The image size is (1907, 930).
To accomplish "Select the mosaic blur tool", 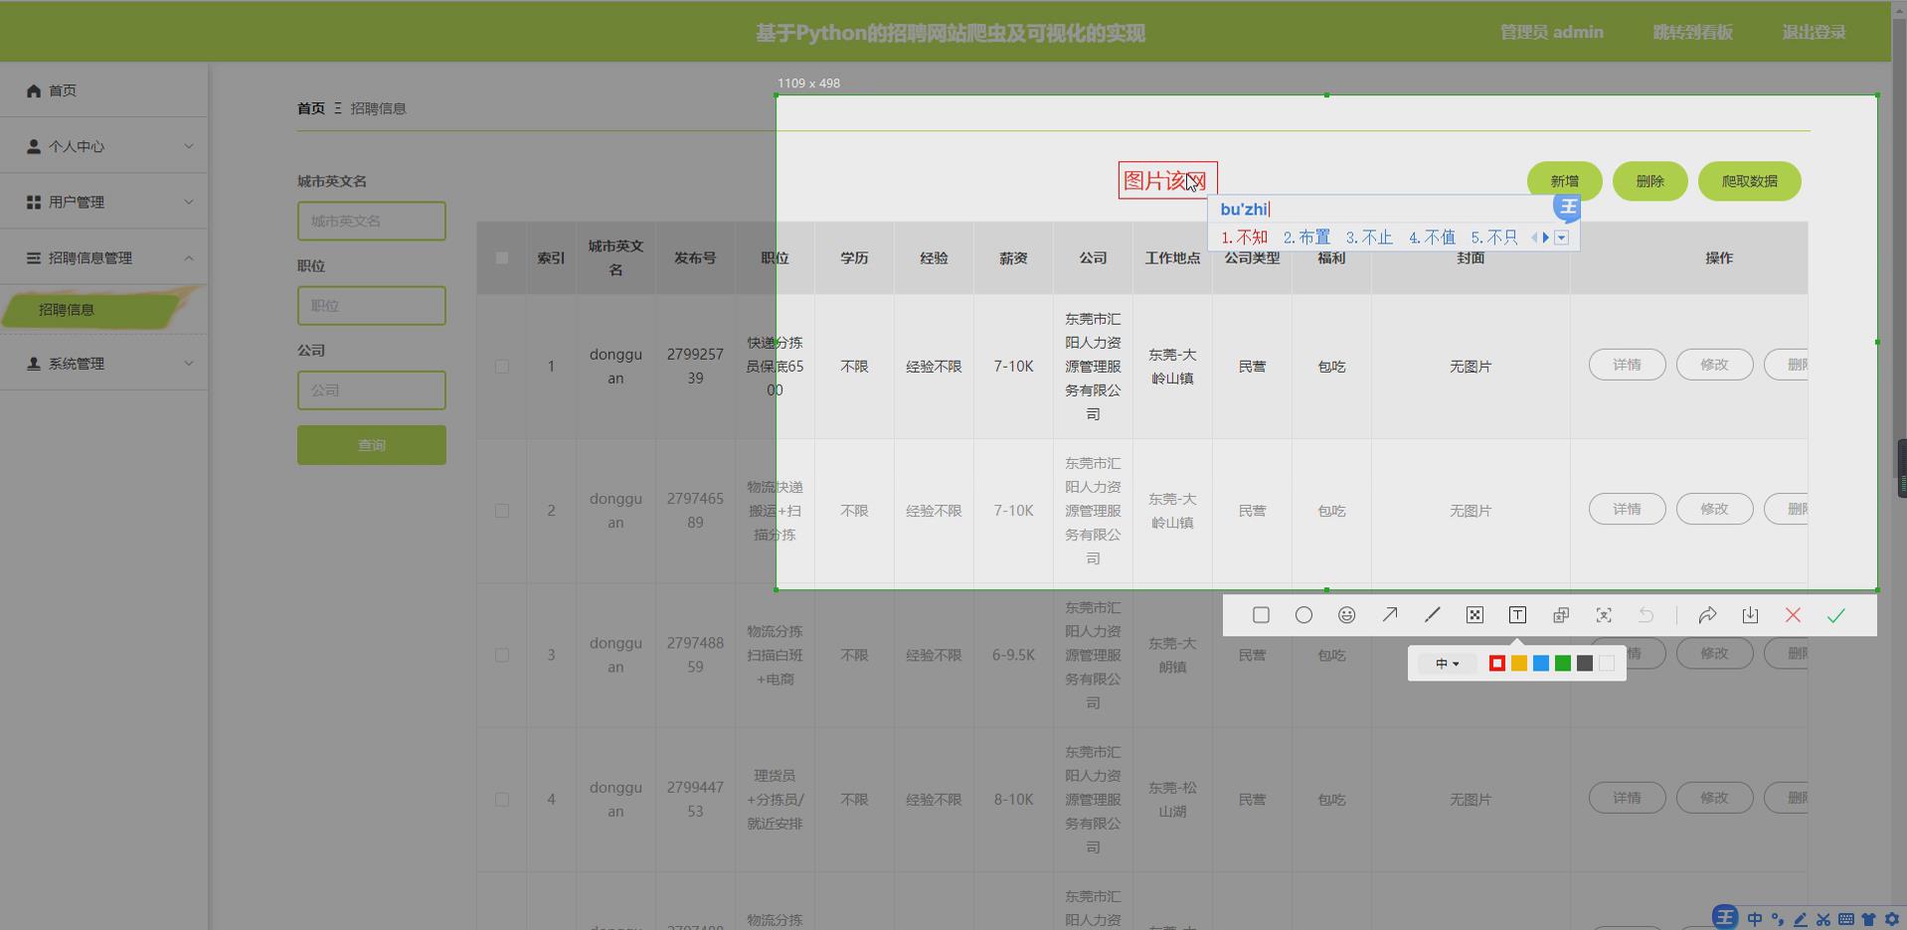I will [x=1474, y=615].
